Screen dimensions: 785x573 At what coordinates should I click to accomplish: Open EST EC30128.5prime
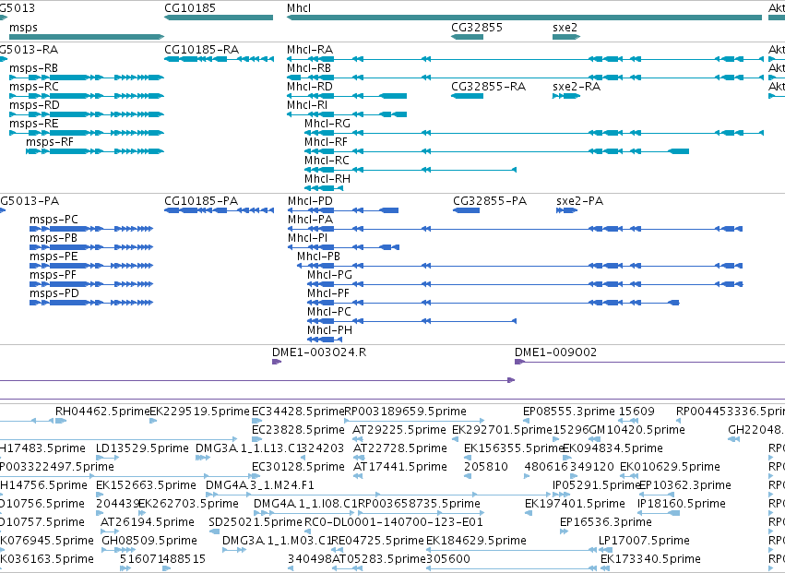298,467
